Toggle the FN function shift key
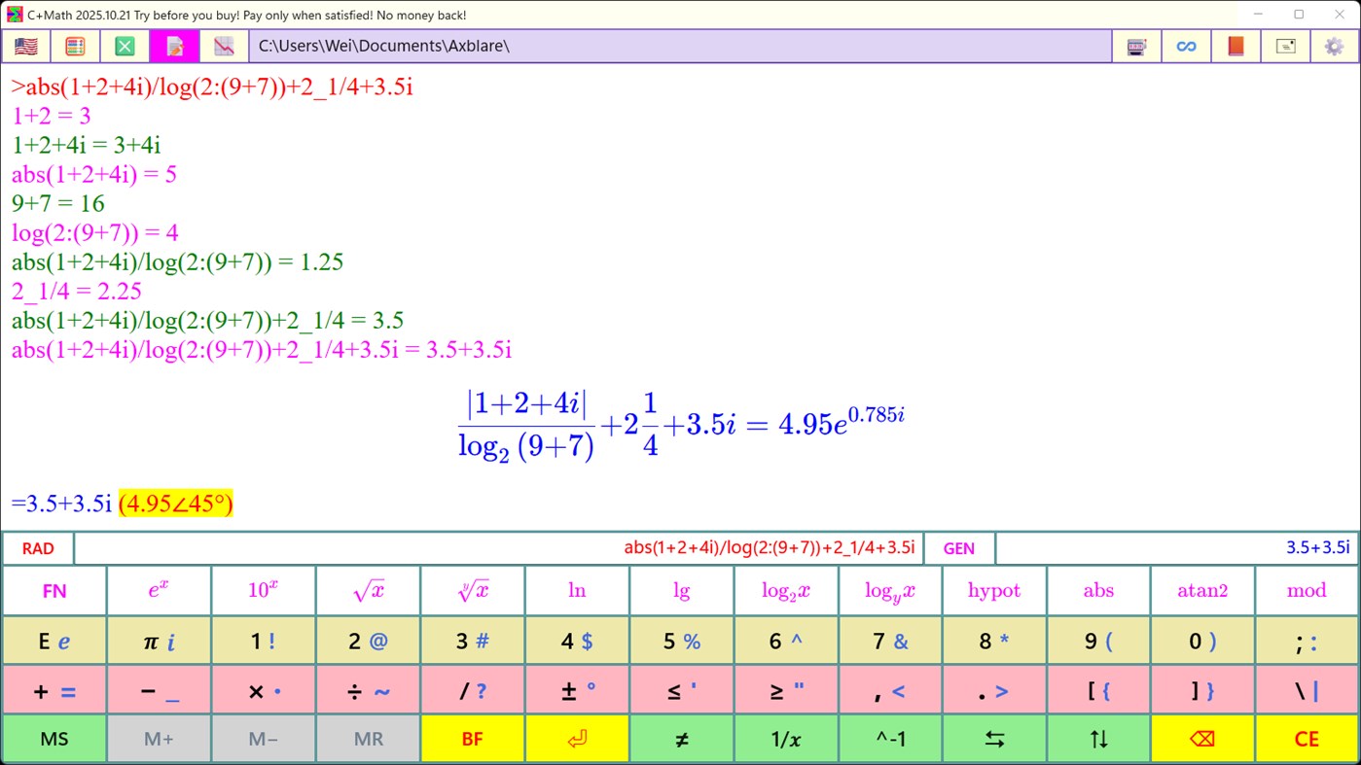The height and width of the screenshot is (765, 1361). click(x=54, y=590)
